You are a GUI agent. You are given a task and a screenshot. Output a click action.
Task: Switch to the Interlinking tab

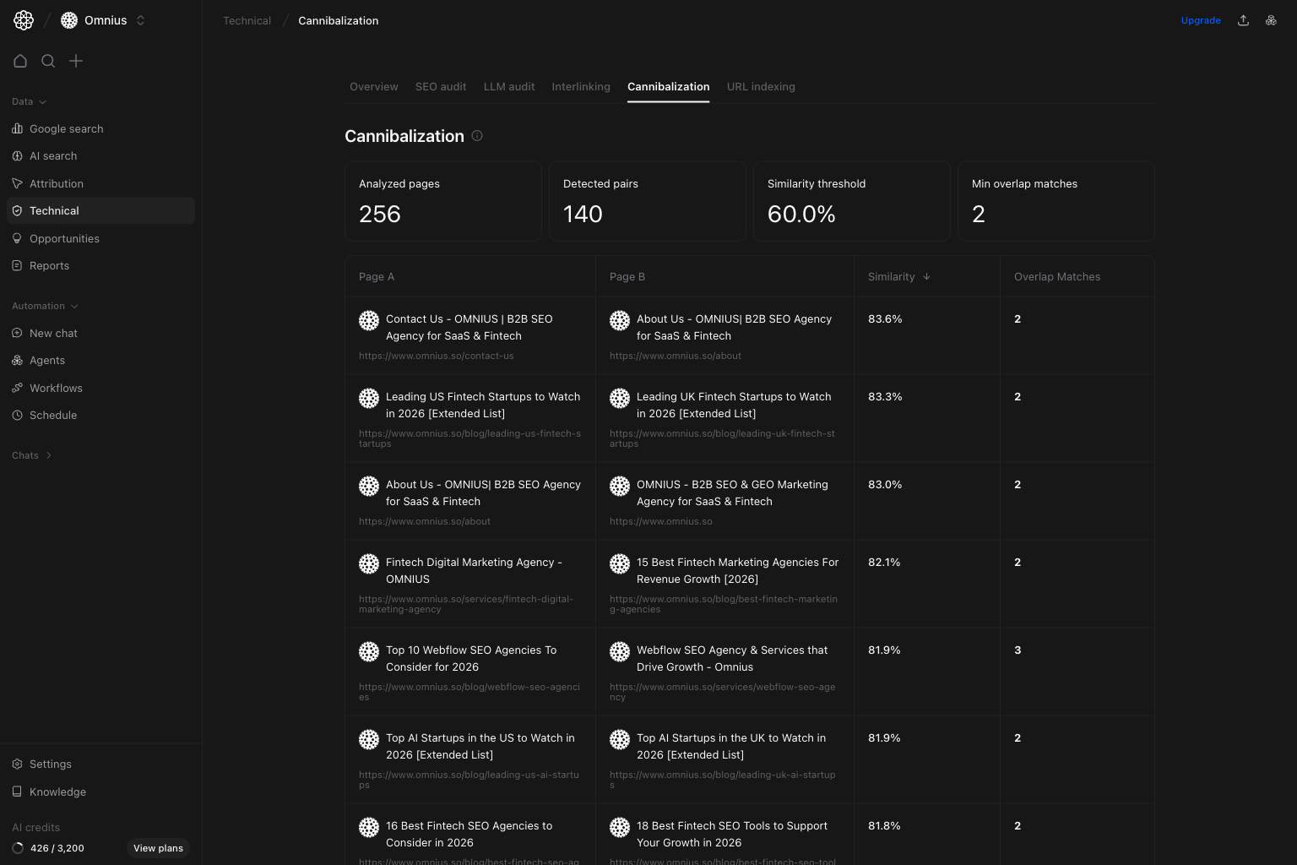(x=581, y=86)
